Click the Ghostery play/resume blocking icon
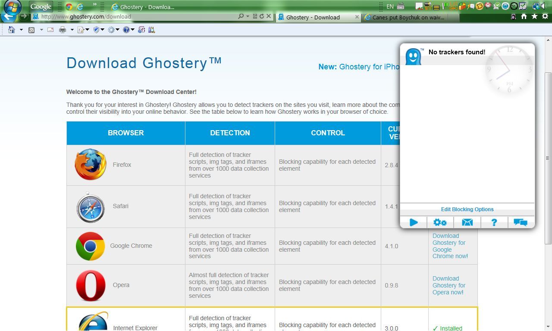Image resolution: width=552 pixels, height=331 pixels. [414, 222]
